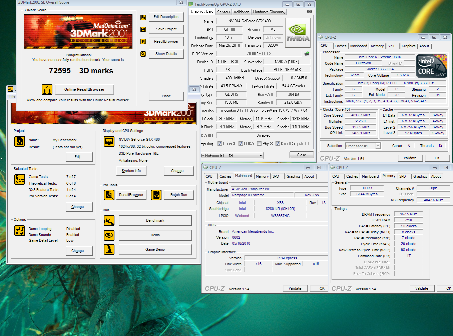The width and height of the screenshot is (453, 336).
Task: Click the 3DMark2001 banner image in score window
Action: click(x=78, y=31)
